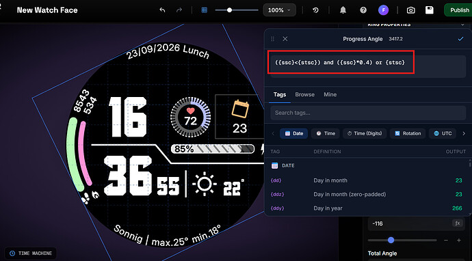Decrease the angle with minus button
Screen dimensions: 472x261
(x=446, y=241)
